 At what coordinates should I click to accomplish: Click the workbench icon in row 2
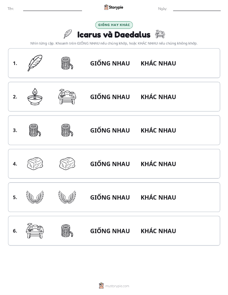[67, 97]
